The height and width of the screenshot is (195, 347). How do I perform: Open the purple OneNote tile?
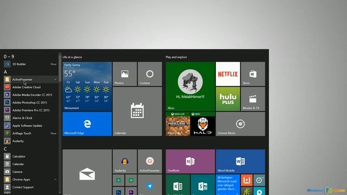coord(190,161)
